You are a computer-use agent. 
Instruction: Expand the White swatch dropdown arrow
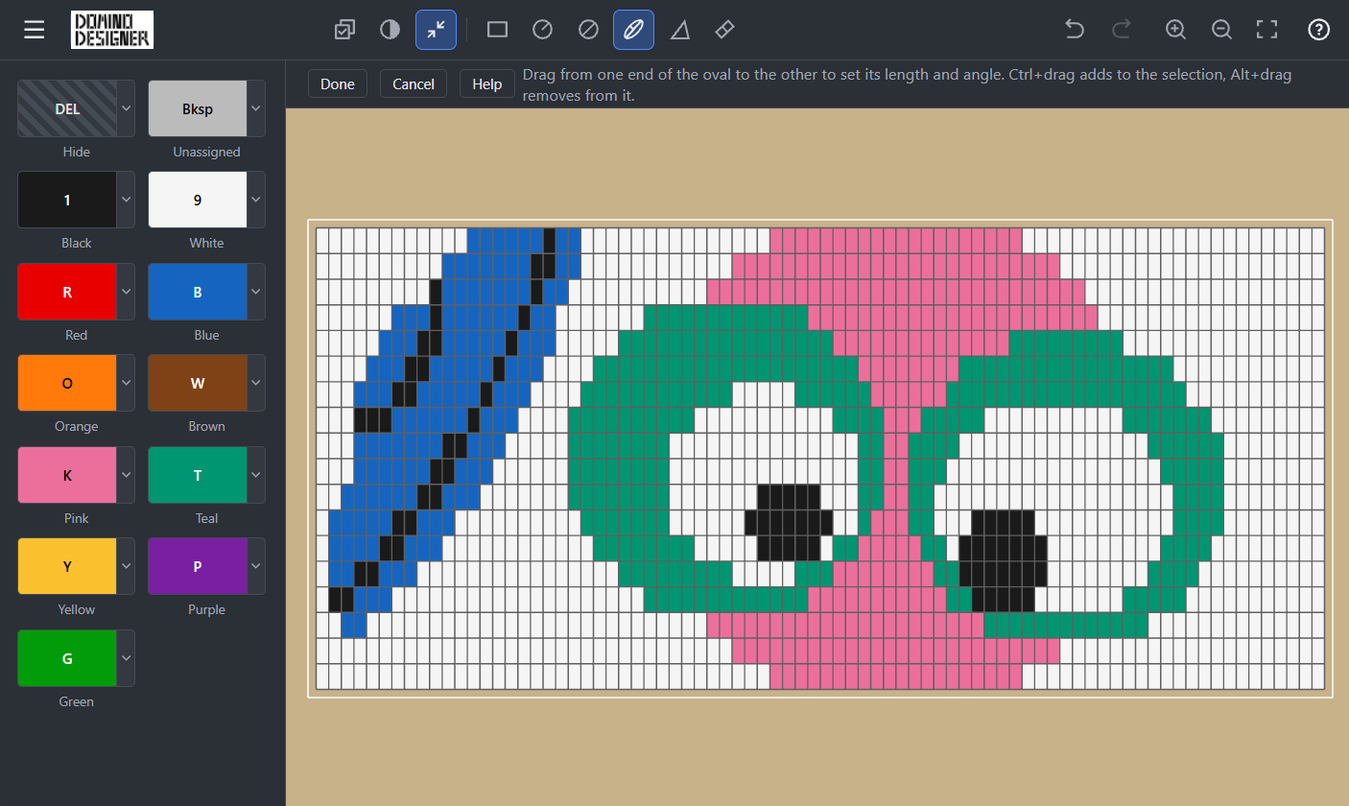pos(256,200)
